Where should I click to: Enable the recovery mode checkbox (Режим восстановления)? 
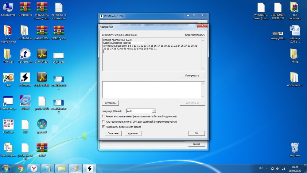103,117
